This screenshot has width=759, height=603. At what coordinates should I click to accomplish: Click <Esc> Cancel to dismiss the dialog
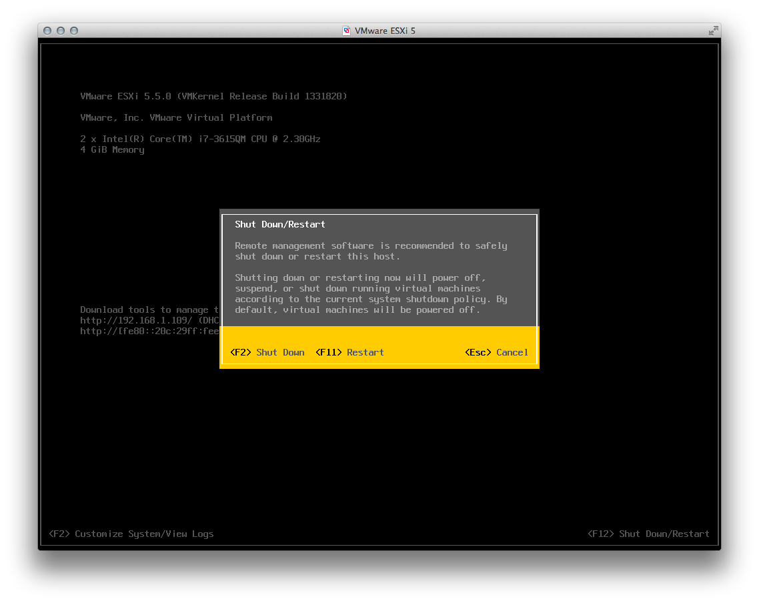496,352
